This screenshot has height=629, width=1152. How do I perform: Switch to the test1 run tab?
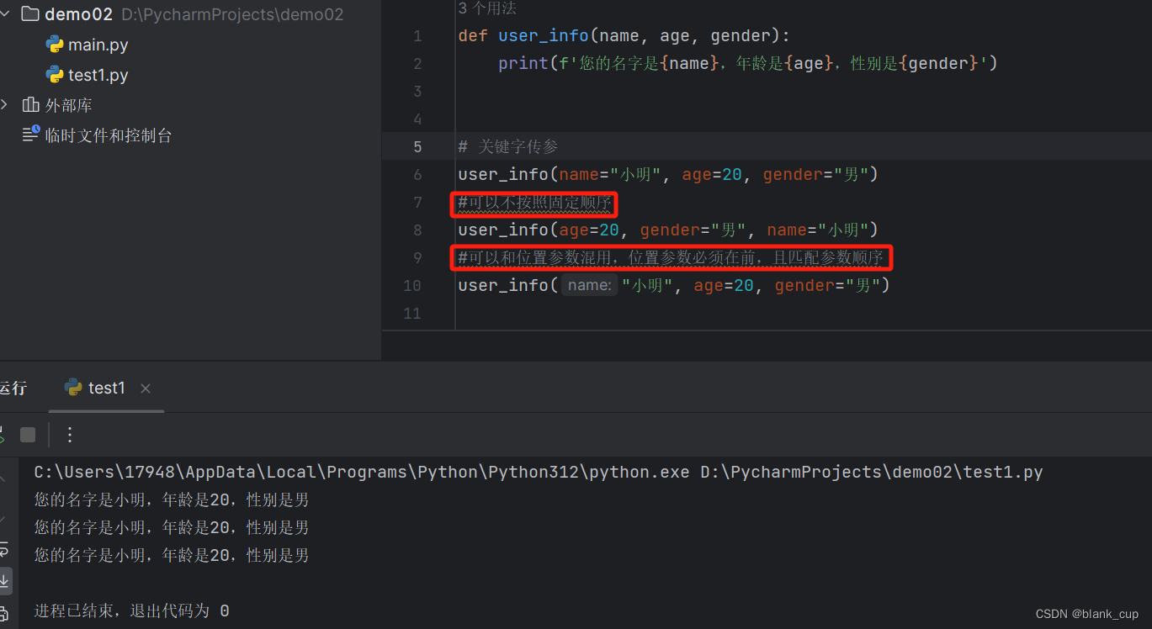click(107, 388)
